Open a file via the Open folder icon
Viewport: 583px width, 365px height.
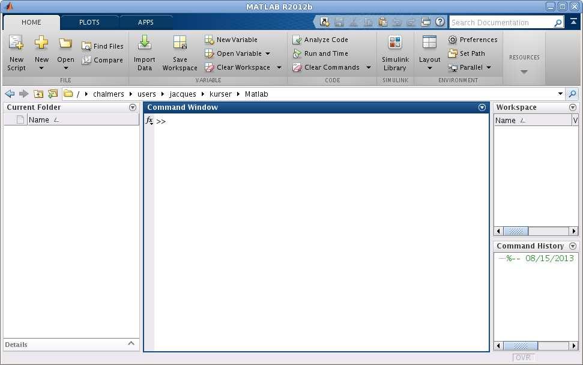coord(65,43)
